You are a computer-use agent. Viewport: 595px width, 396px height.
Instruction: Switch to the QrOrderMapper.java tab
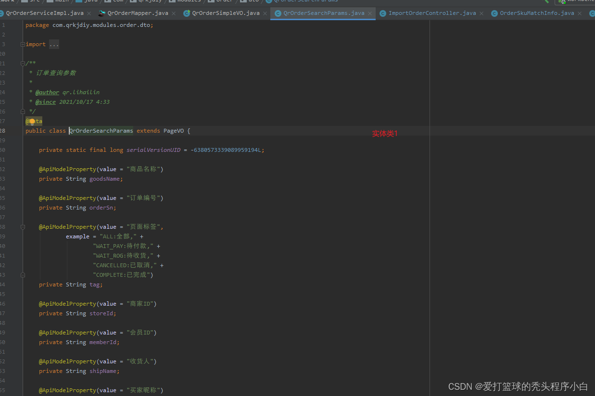138,13
